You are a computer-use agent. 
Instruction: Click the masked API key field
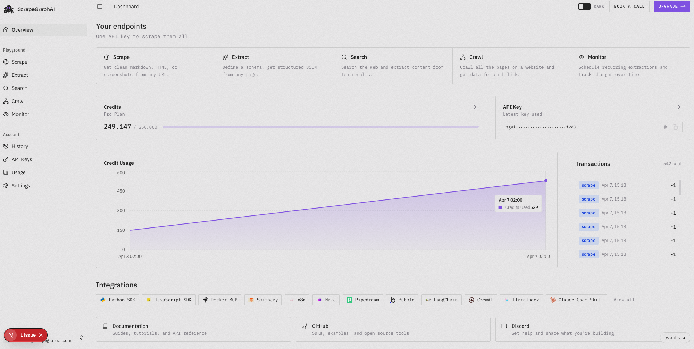[592, 127]
